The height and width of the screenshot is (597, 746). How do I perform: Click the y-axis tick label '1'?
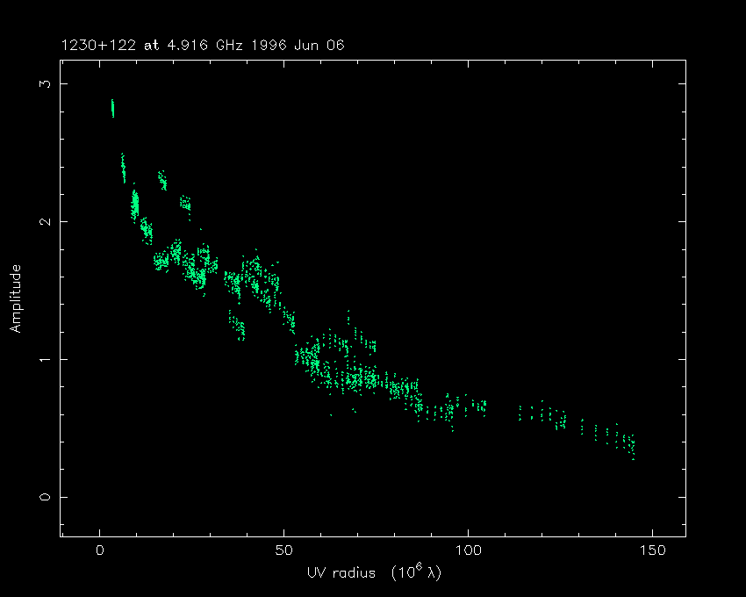pos(39,359)
